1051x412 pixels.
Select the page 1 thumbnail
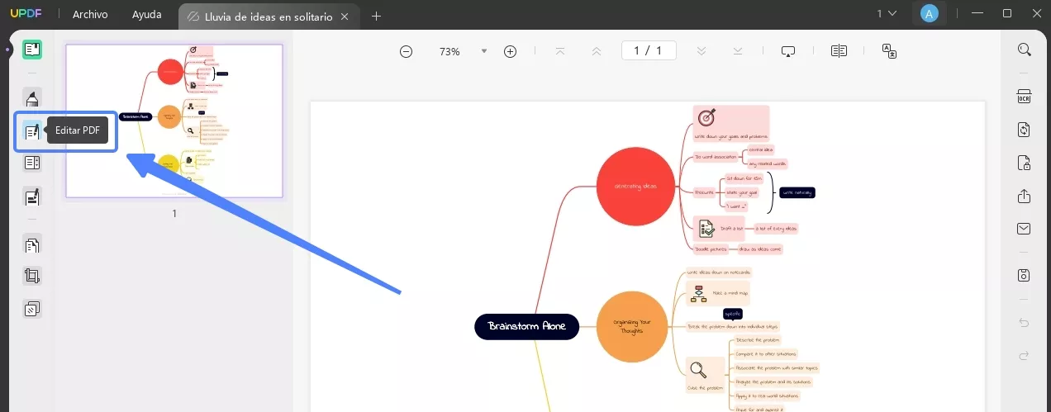174,121
